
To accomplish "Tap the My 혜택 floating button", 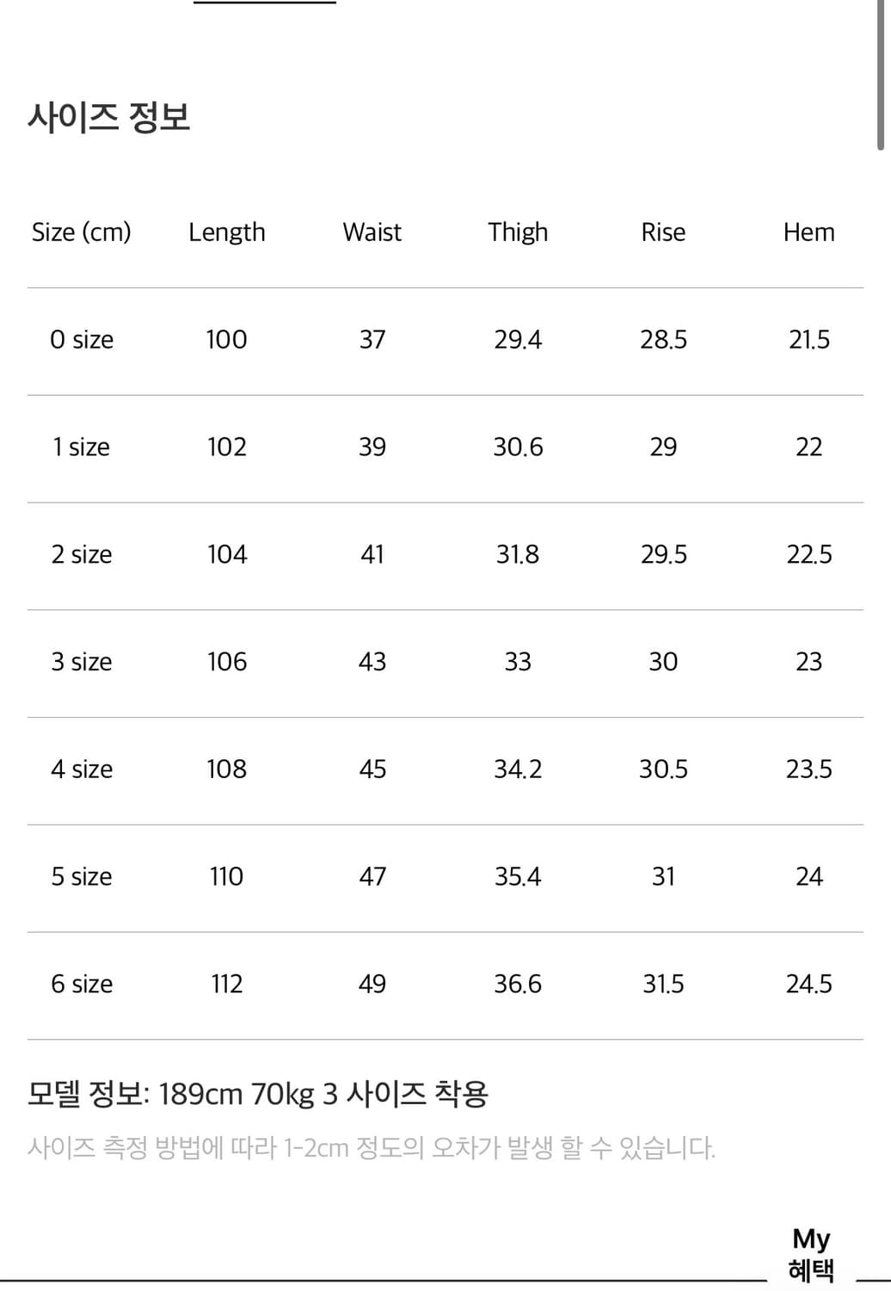I will click(x=811, y=1255).
